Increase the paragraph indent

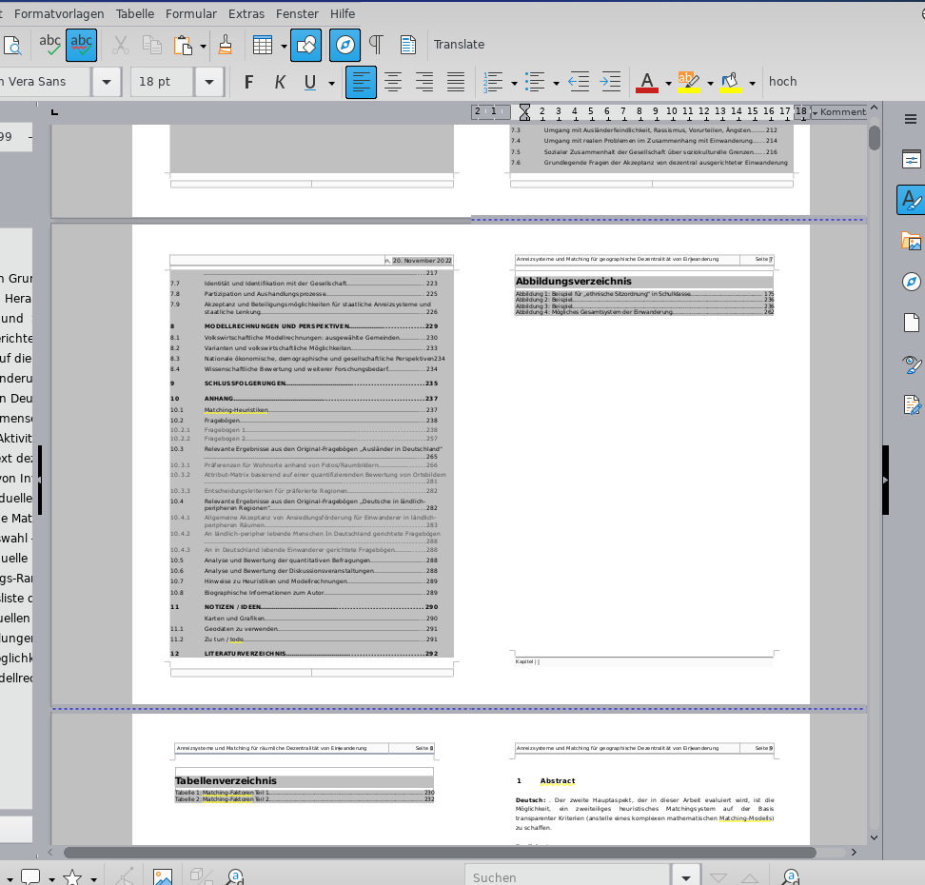610,82
